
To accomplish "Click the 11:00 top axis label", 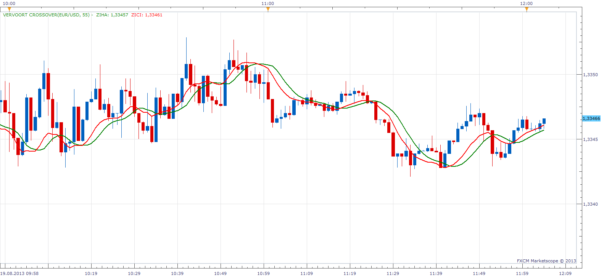I will (268, 3).
